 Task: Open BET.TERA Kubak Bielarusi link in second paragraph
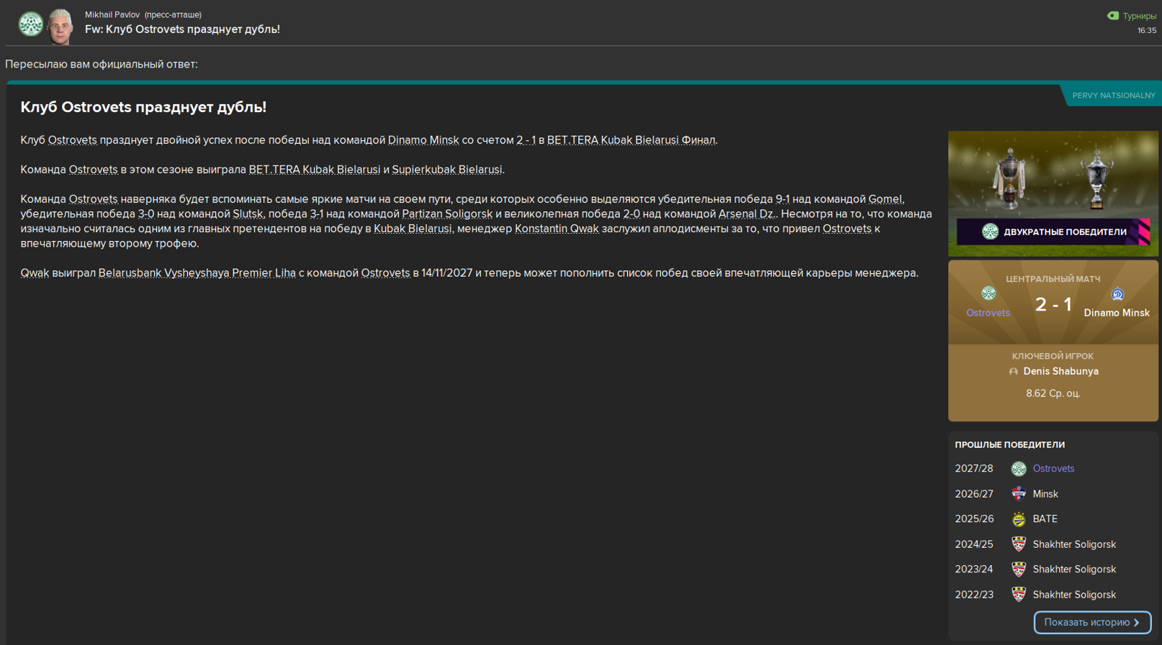click(x=315, y=169)
